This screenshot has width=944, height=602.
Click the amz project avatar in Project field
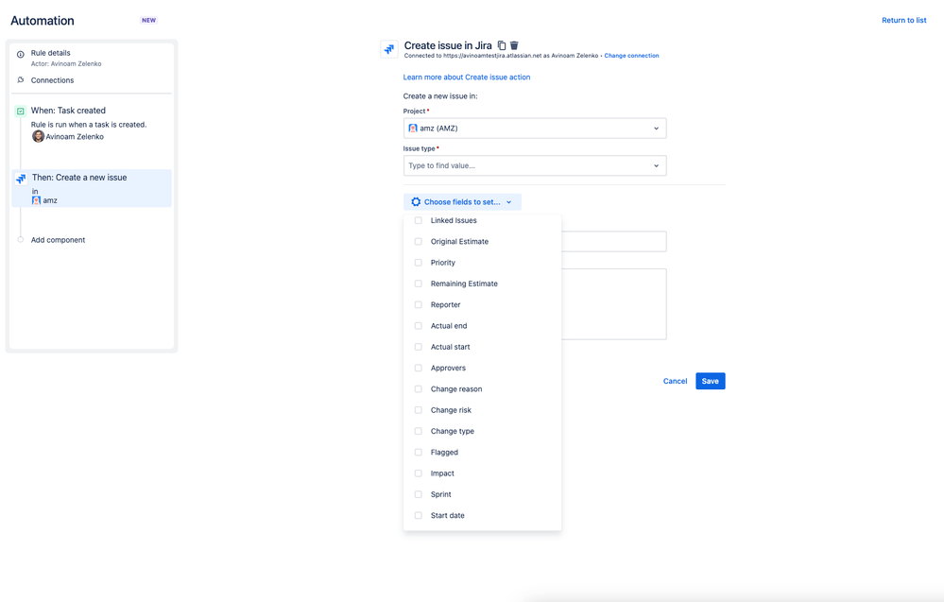coord(413,129)
